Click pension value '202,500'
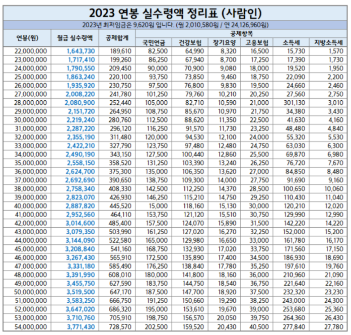Viewport: 351px width, 335px height. [x=156, y=327]
